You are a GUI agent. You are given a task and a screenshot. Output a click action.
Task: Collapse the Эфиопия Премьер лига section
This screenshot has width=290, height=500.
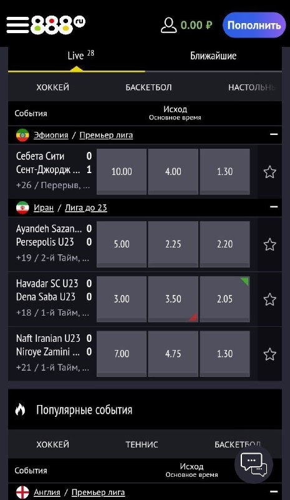click(x=274, y=134)
